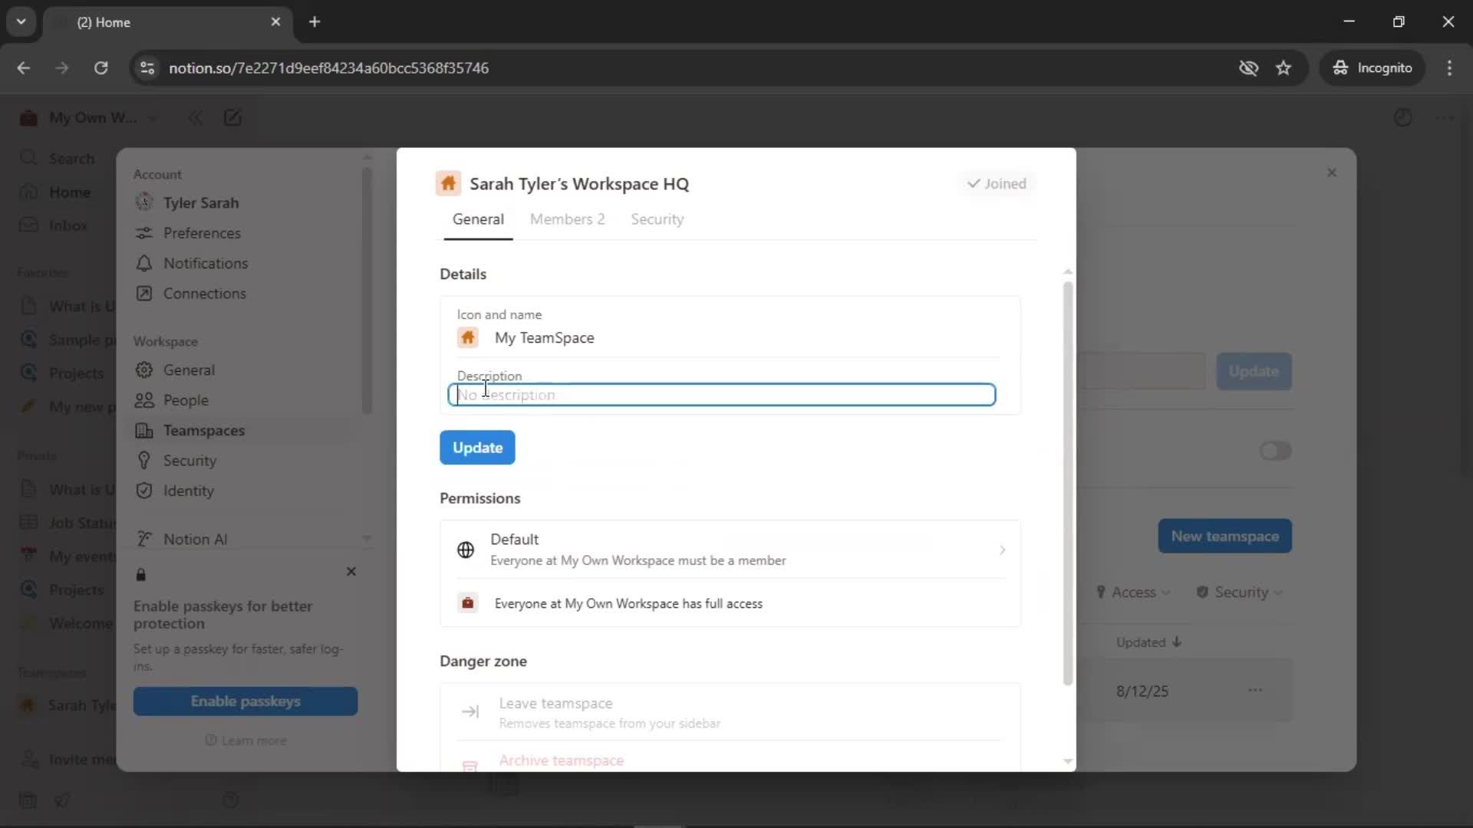The width and height of the screenshot is (1473, 828).
Task: Switch to the Security tab in modal
Action: click(657, 219)
